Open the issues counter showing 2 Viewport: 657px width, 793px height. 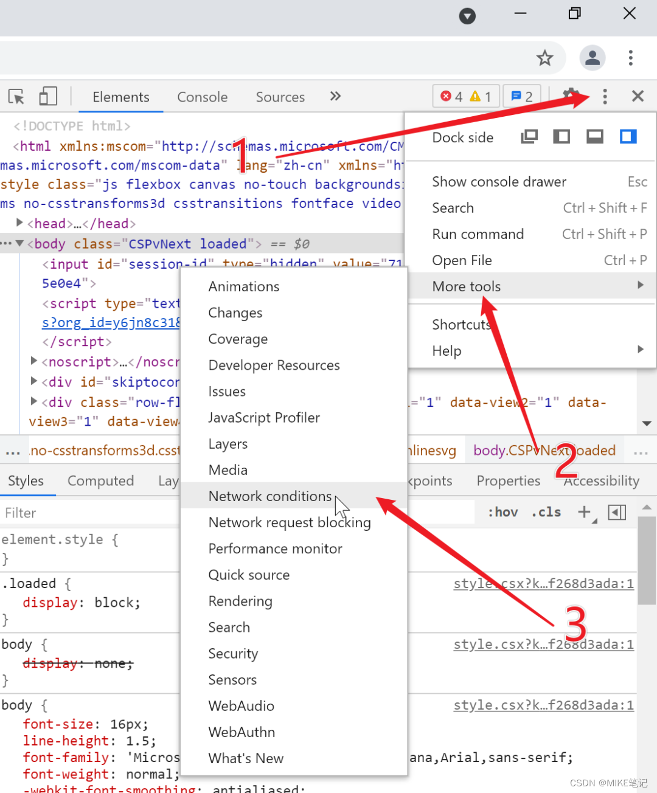[x=522, y=96]
